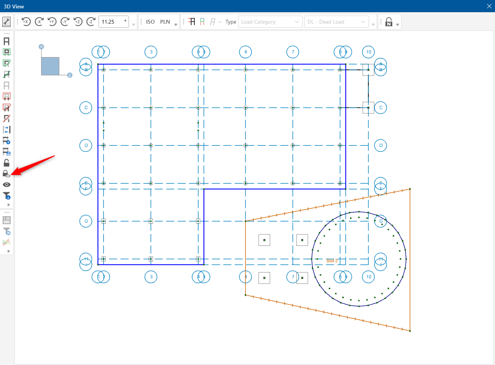
Task: Switch to the PLN plan view
Action: (165, 22)
